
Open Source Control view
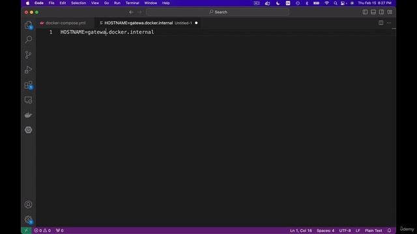28,55
